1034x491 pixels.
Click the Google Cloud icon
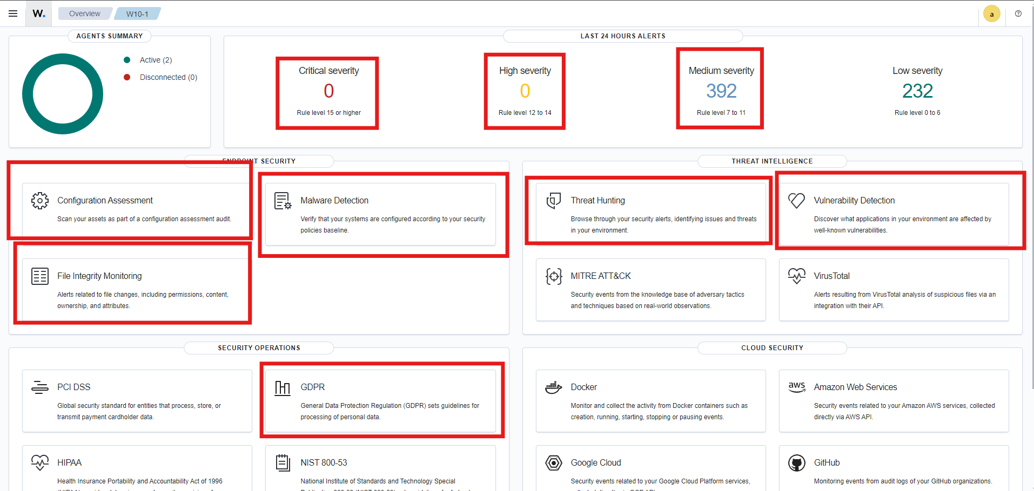[x=554, y=463]
